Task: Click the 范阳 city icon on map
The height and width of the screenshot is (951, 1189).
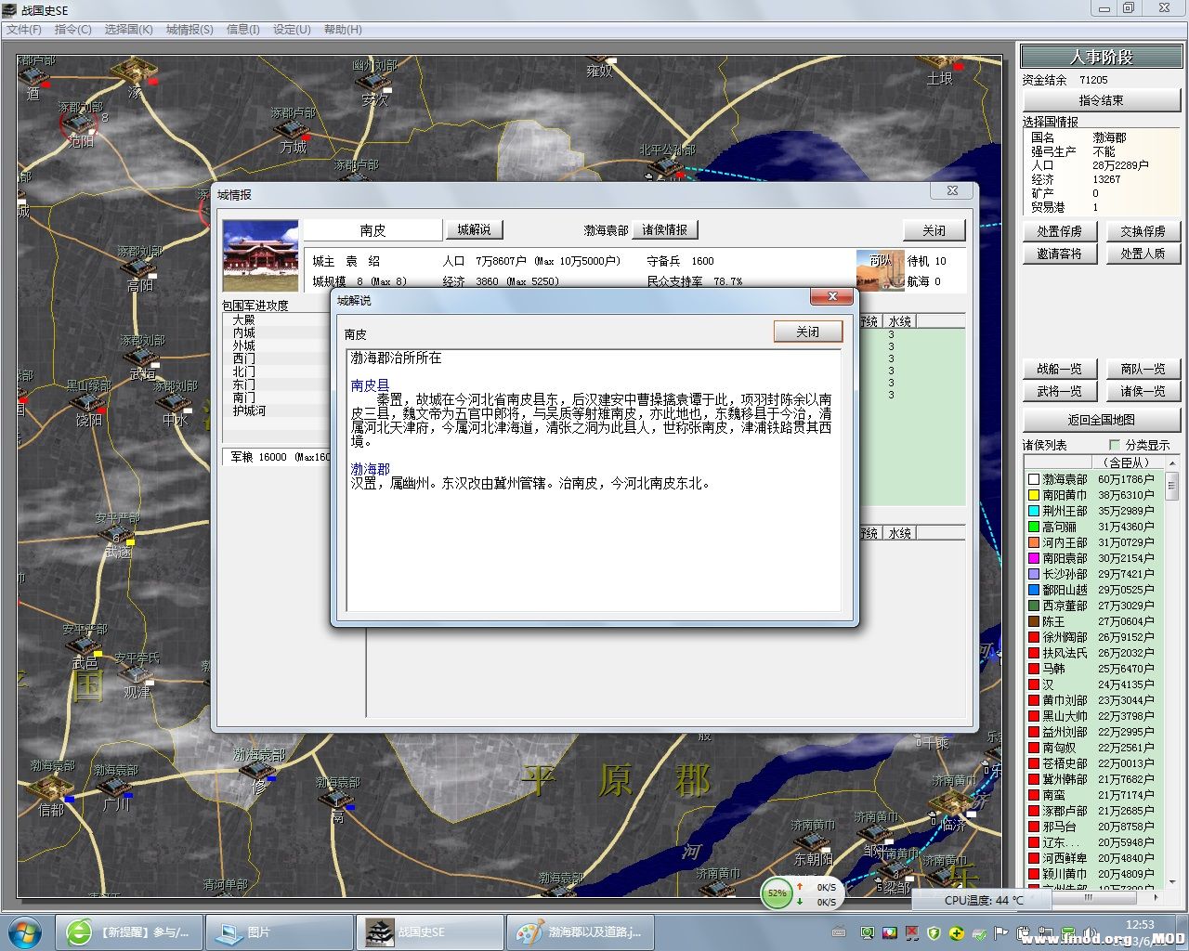Action: pyautogui.click(x=79, y=122)
